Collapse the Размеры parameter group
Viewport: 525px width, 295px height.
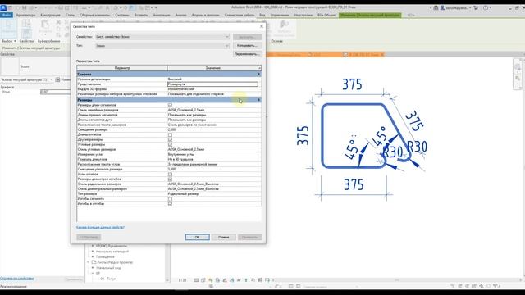point(258,100)
